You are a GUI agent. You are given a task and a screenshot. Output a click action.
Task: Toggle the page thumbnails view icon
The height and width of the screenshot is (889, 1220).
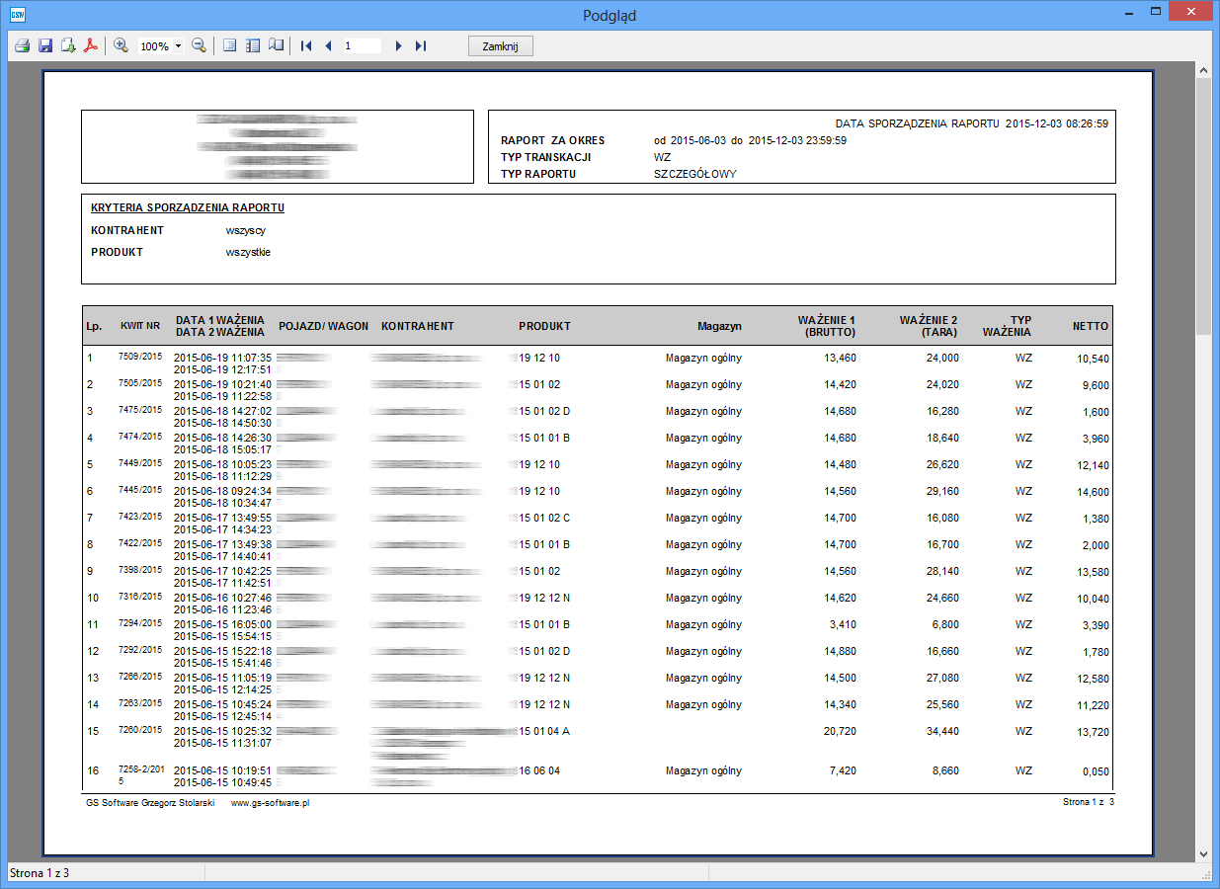click(x=253, y=45)
